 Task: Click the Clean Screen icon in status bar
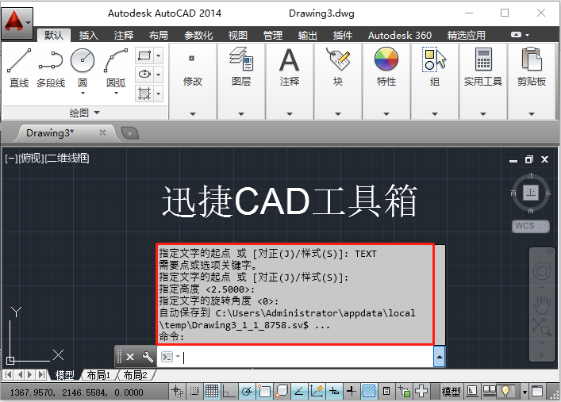[537, 391]
